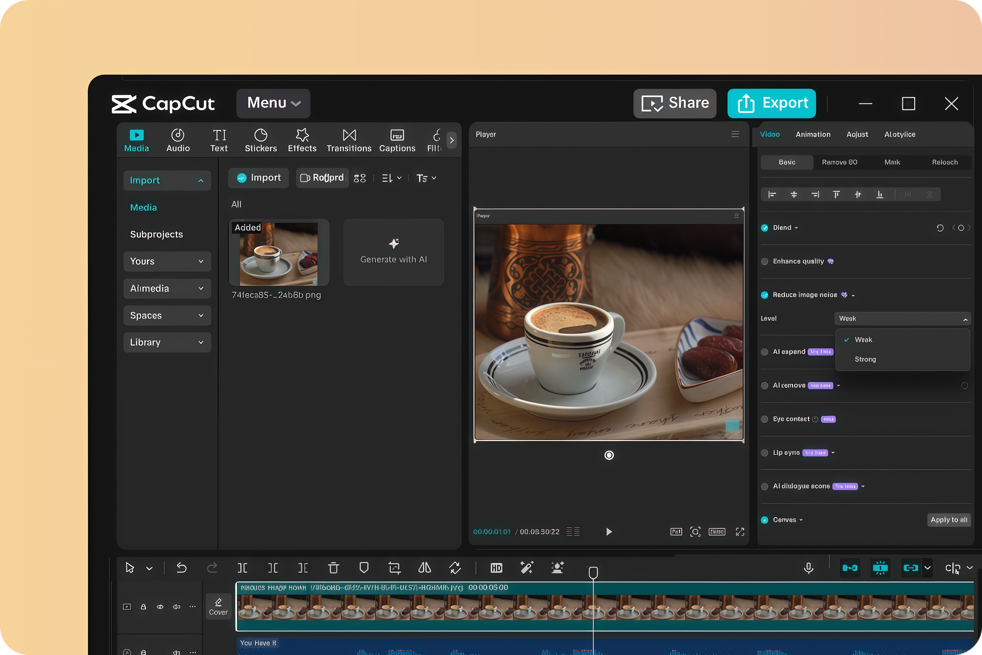Click the Crop icon in the timeline toolbar

(394, 568)
